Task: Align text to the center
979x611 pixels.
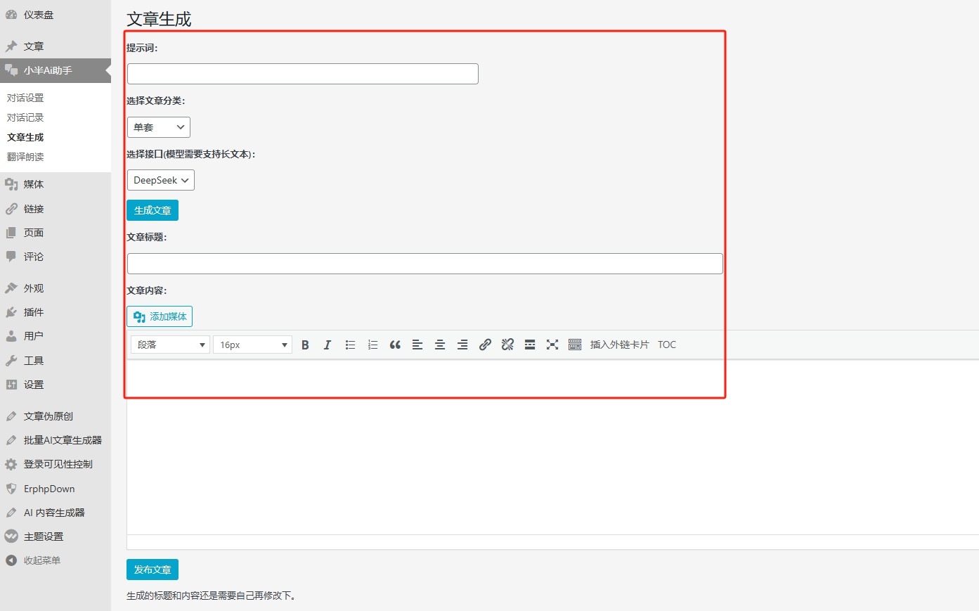Action: point(440,345)
